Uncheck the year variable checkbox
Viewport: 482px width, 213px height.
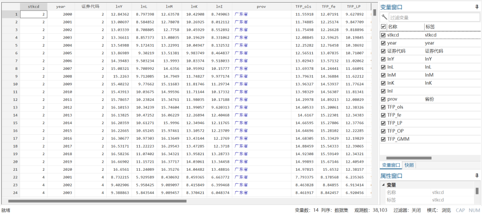383,43
